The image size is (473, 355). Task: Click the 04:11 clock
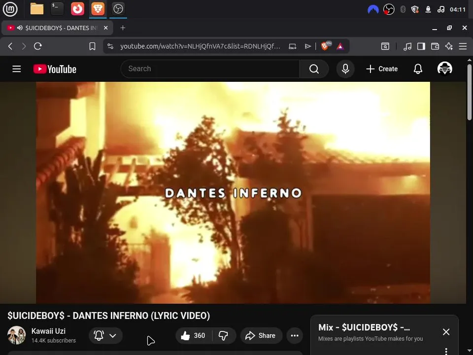(x=458, y=10)
